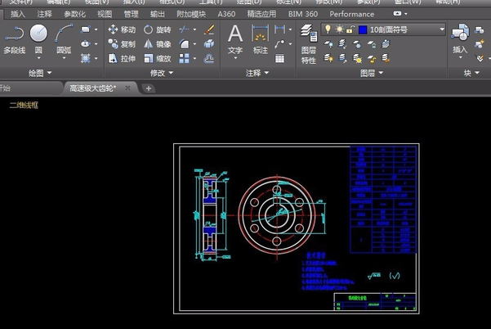This screenshot has width=491, height=329.
Task: Click the Copy (复制) tool
Action: (122, 44)
